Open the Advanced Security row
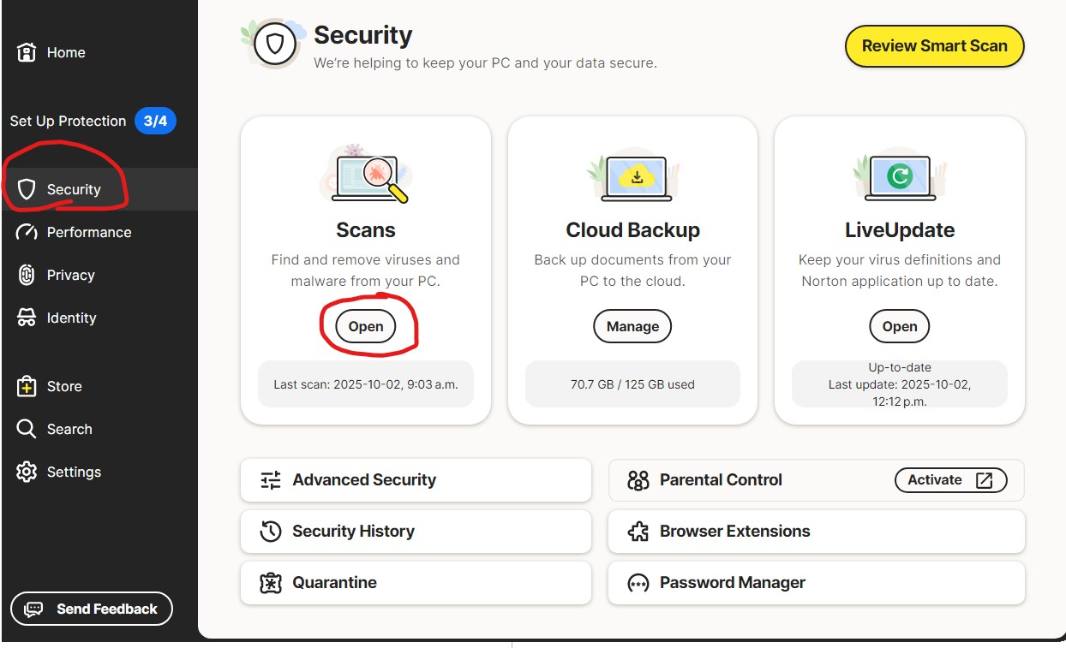1066x648 pixels. (x=416, y=480)
